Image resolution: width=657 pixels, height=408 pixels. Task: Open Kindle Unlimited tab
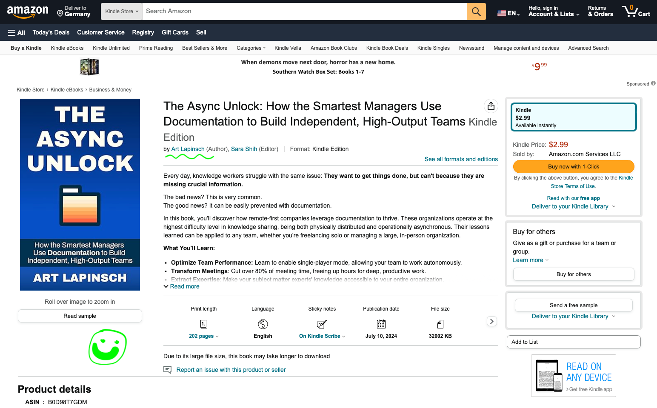(111, 48)
